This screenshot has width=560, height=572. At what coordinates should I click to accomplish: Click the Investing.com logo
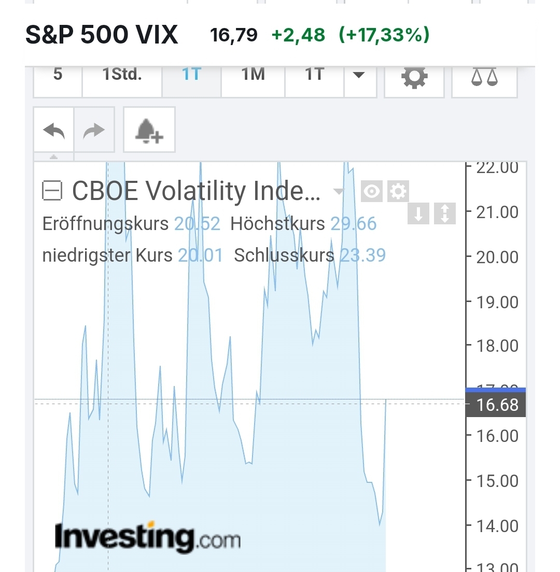click(147, 537)
